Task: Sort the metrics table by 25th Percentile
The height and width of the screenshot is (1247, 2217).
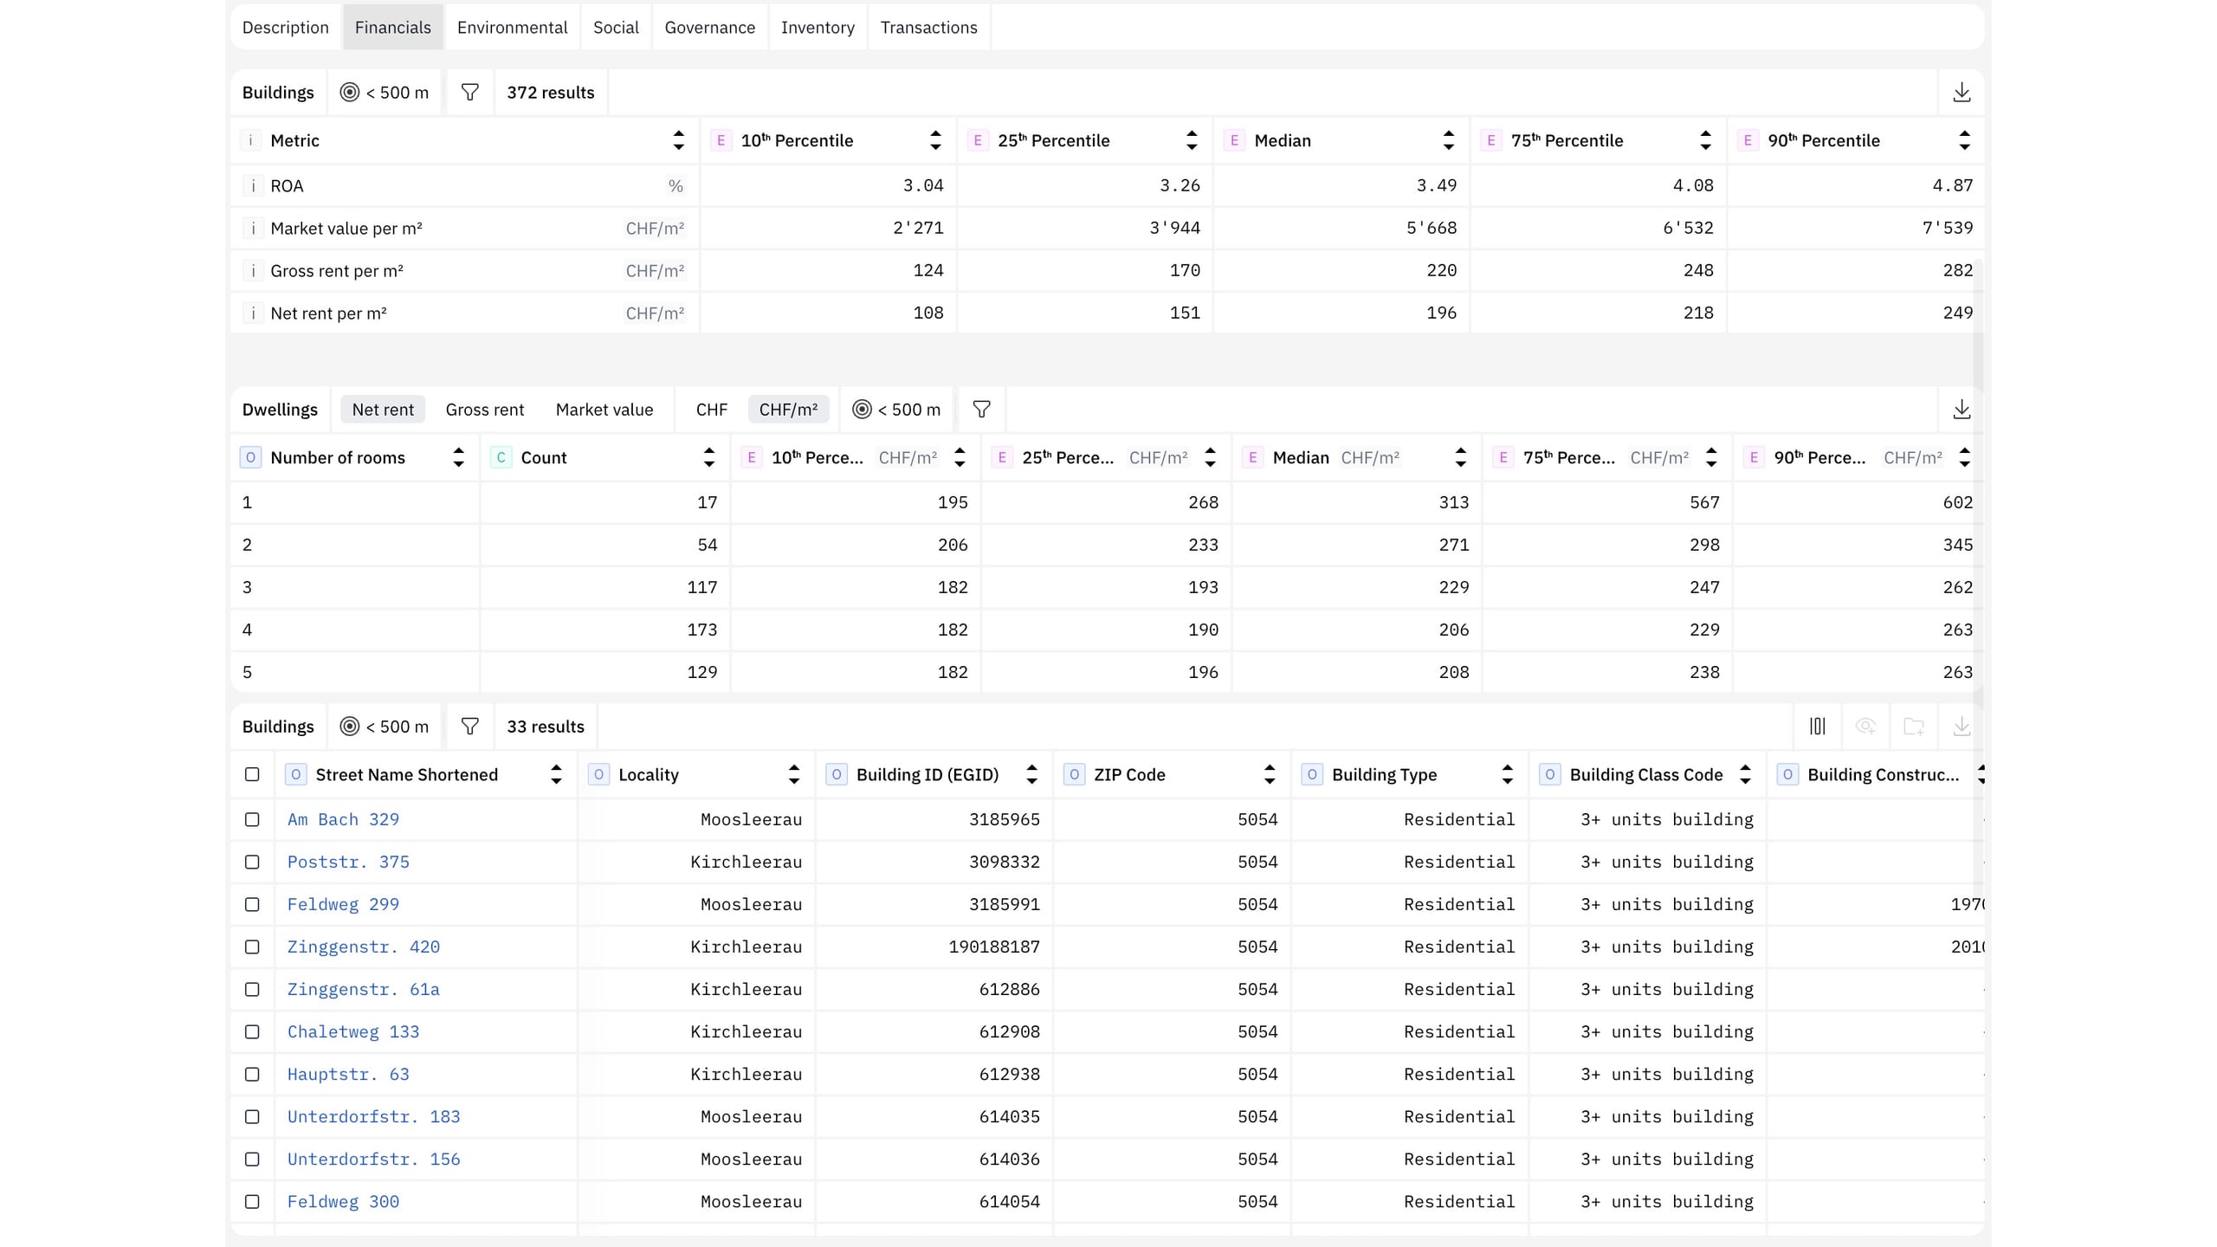Action: coord(1192,140)
